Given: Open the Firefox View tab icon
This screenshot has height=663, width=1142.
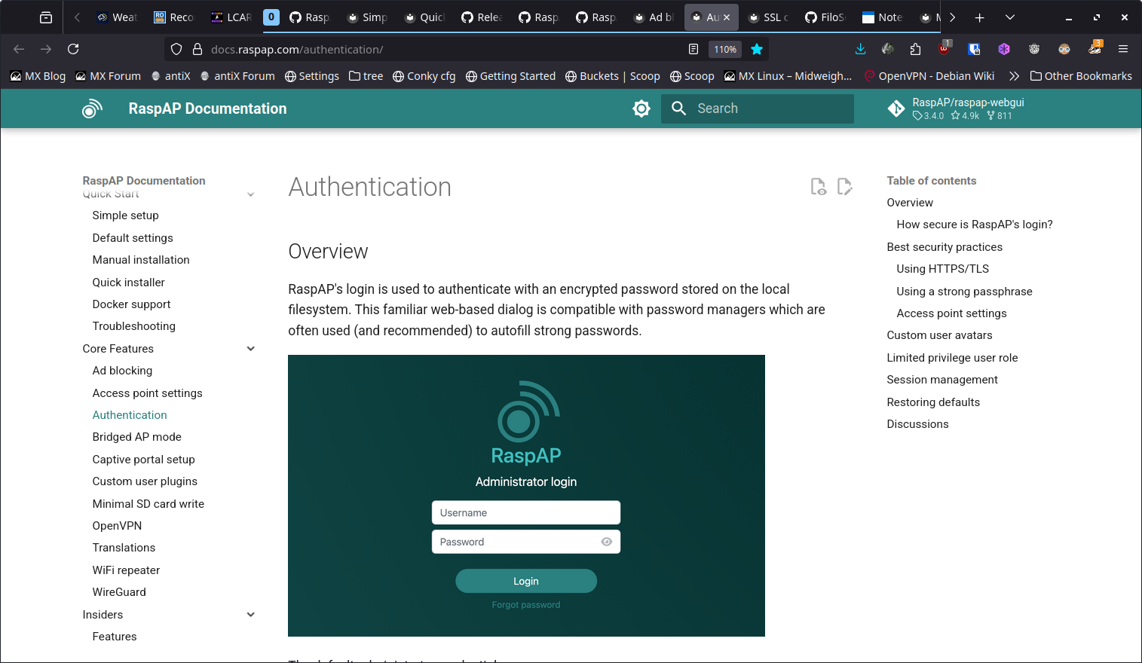Looking at the screenshot, I should 46,17.
